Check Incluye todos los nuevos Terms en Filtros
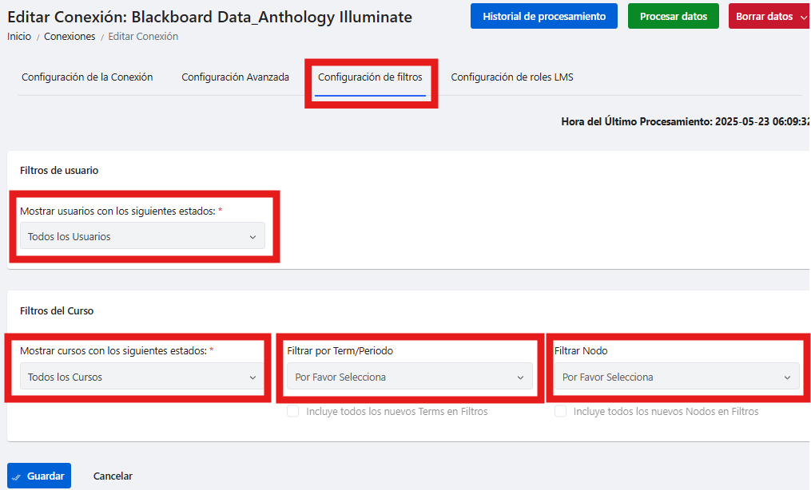The height and width of the screenshot is (490, 811). (x=292, y=411)
